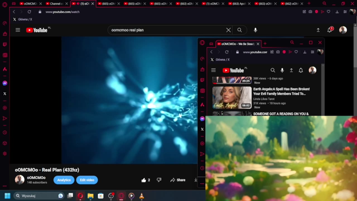Go back in main Opera window
The image size is (357, 201).
point(14,12)
